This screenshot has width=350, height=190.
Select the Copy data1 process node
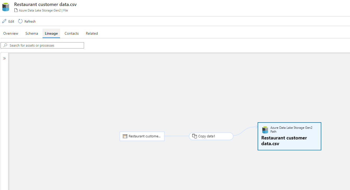pyautogui.click(x=211, y=136)
